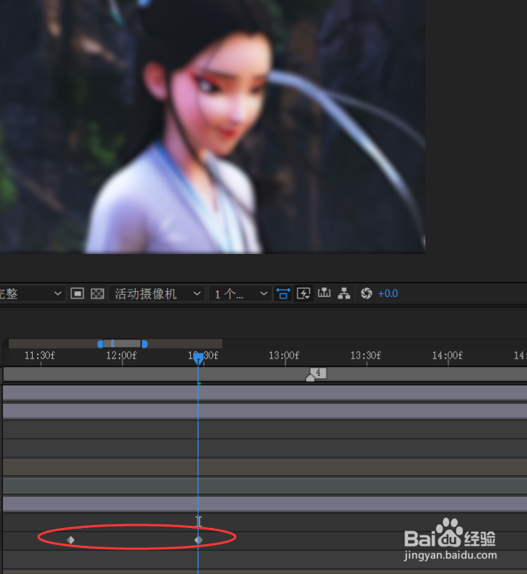Open the 活动摄像机 camera view dropdown
Screen dimensions: 527x574
[x=157, y=293]
